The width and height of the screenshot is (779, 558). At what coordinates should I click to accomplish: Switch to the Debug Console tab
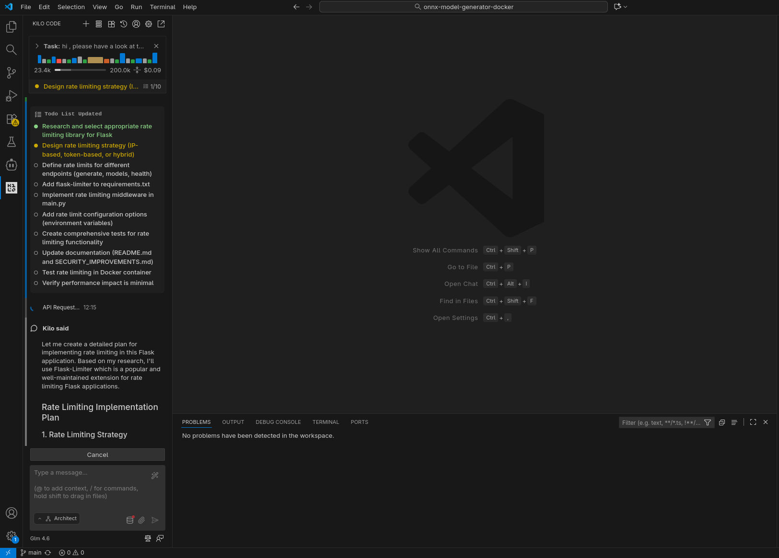278,422
